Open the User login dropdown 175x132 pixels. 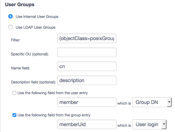149,124
